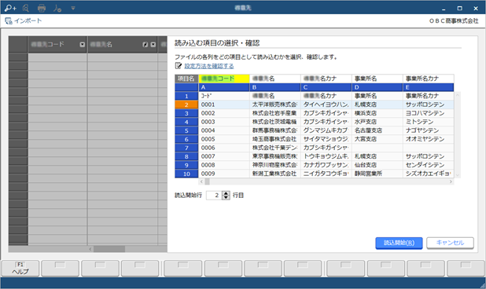Select the 事業所名カナ item name cell
Image resolution: width=486 pixels, height=289 pixels.
[428, 79]
